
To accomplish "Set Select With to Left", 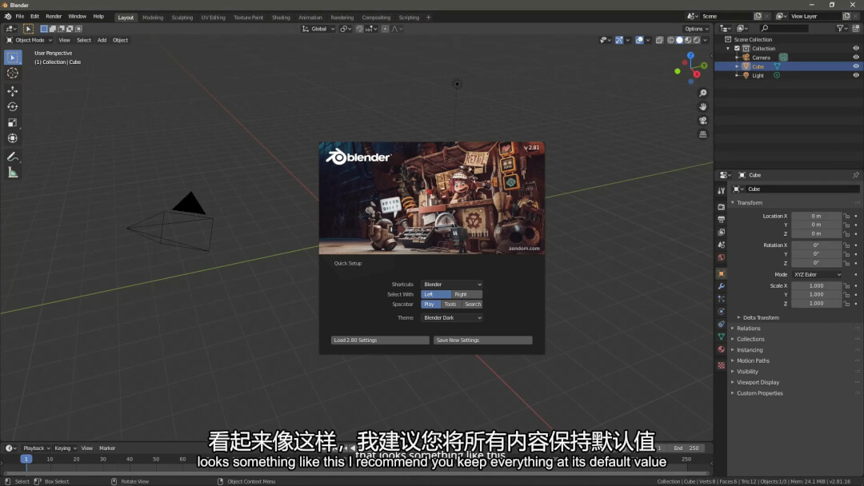I will pos(436,294).
